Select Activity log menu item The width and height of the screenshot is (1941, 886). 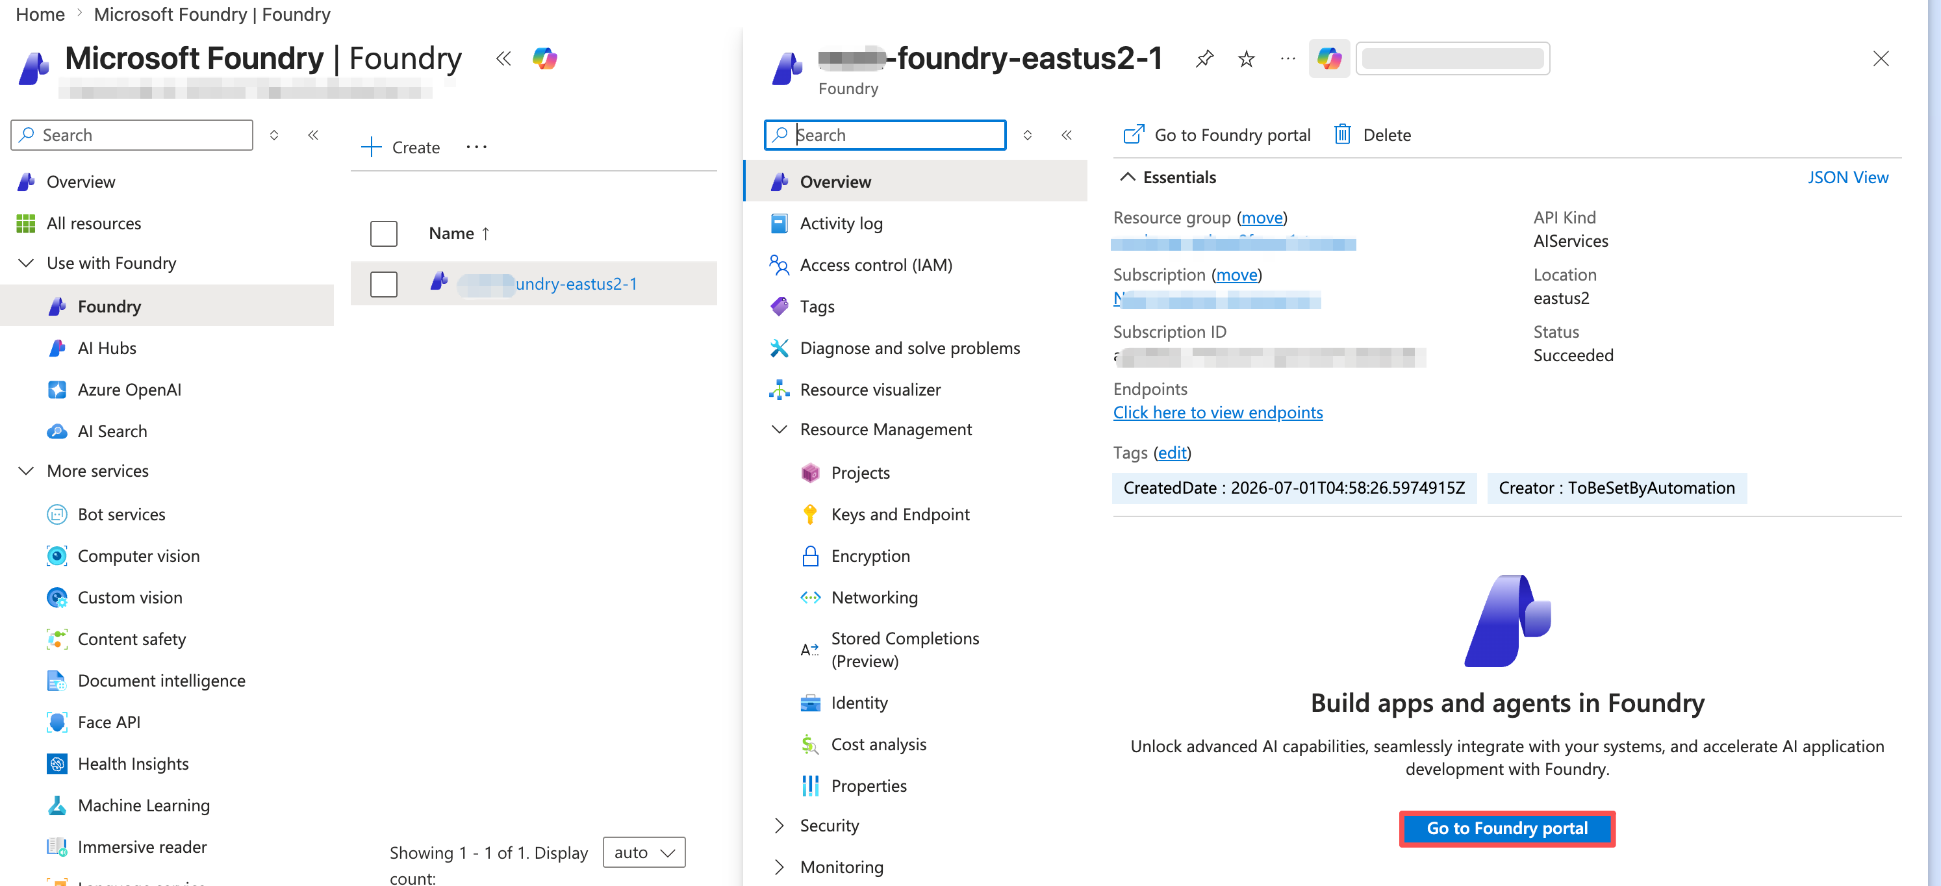pos(842,223)
